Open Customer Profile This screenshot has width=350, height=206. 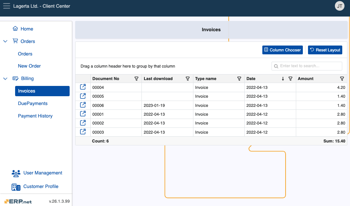(x=41, y=187)
